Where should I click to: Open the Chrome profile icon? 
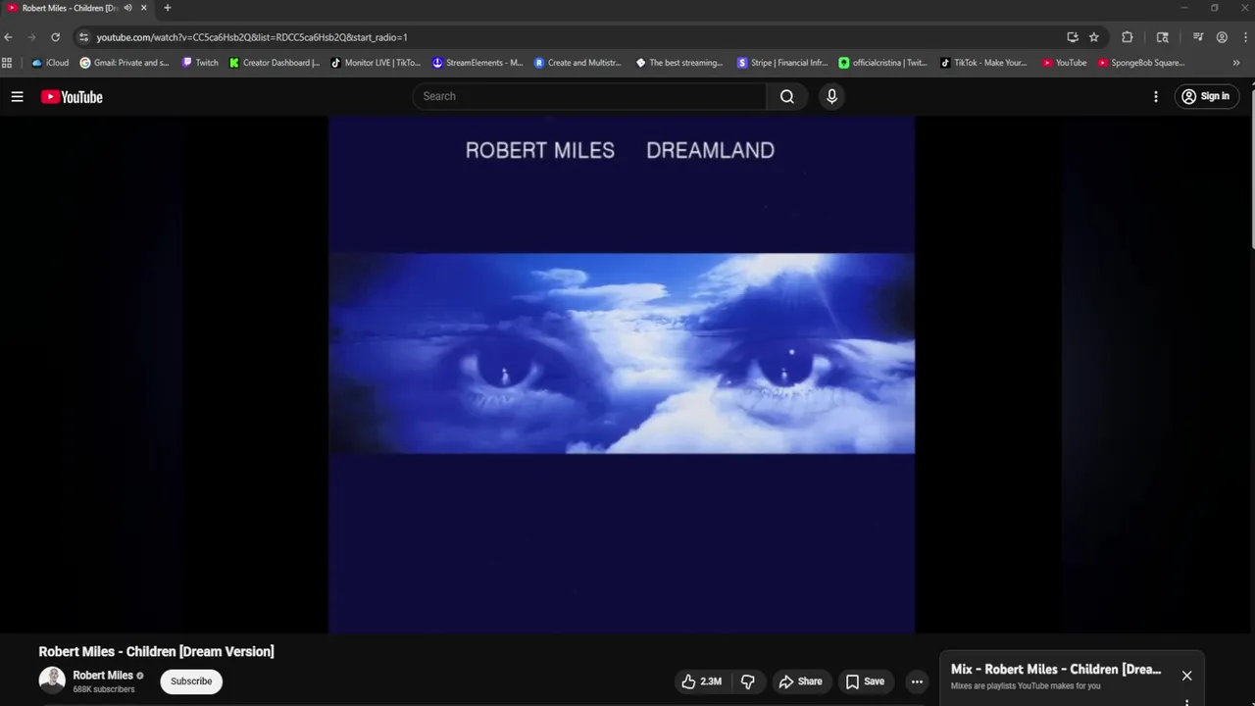(x=1222, y=37)
